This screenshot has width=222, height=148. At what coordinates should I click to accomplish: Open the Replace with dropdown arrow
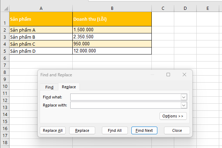coord(184,105)
